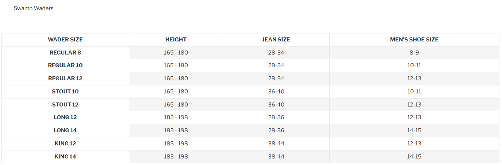
Task: Click the KING 12 row label
Action: (65, 144)
